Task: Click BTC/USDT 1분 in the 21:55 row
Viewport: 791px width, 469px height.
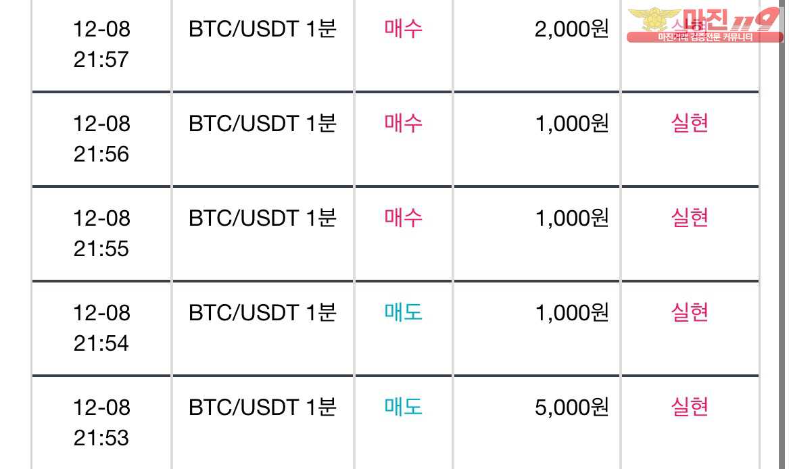Action: (x=262, y=218)
